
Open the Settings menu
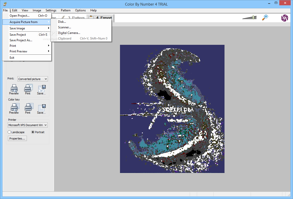51,10
